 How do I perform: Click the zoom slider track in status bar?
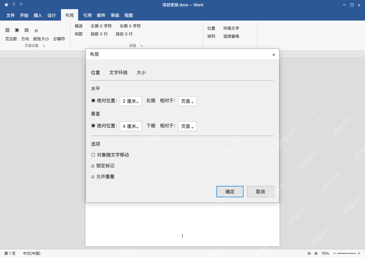[346, 253]
